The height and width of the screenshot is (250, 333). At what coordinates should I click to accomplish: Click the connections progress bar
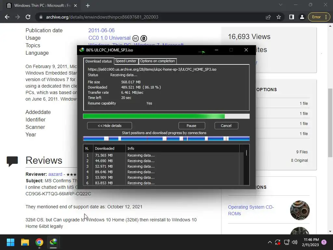(166, 139)
